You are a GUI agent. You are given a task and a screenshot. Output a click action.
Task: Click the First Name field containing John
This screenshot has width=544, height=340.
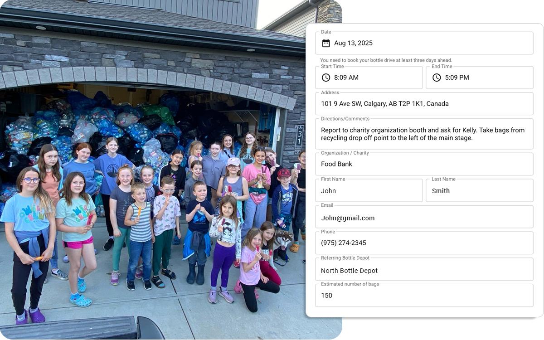click(x=369, y=190)
